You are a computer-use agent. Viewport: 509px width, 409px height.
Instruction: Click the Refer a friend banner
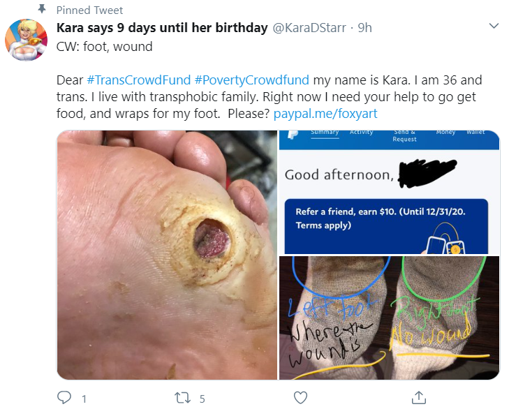tap(386, 226)
